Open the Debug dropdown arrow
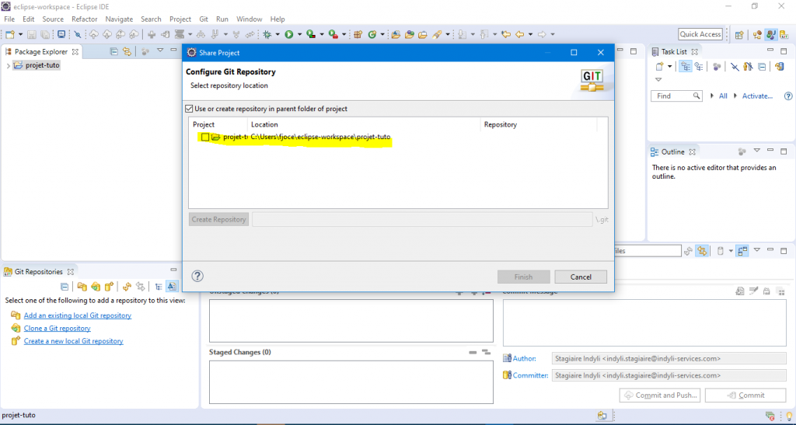This screenshot has width=796, height=425. point(278,34)
